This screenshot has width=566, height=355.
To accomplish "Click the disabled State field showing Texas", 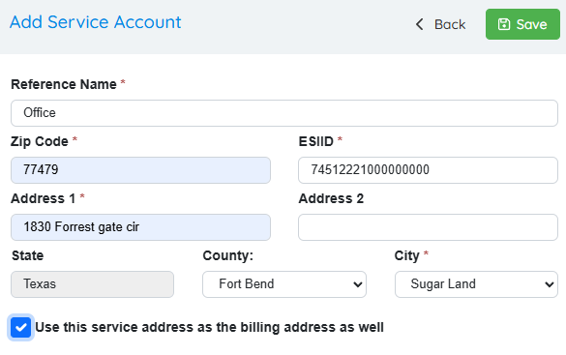I will [x=93, y=284].
